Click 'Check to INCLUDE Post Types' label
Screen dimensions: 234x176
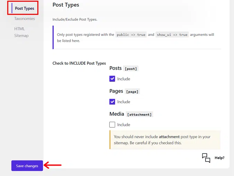[79, 63]
